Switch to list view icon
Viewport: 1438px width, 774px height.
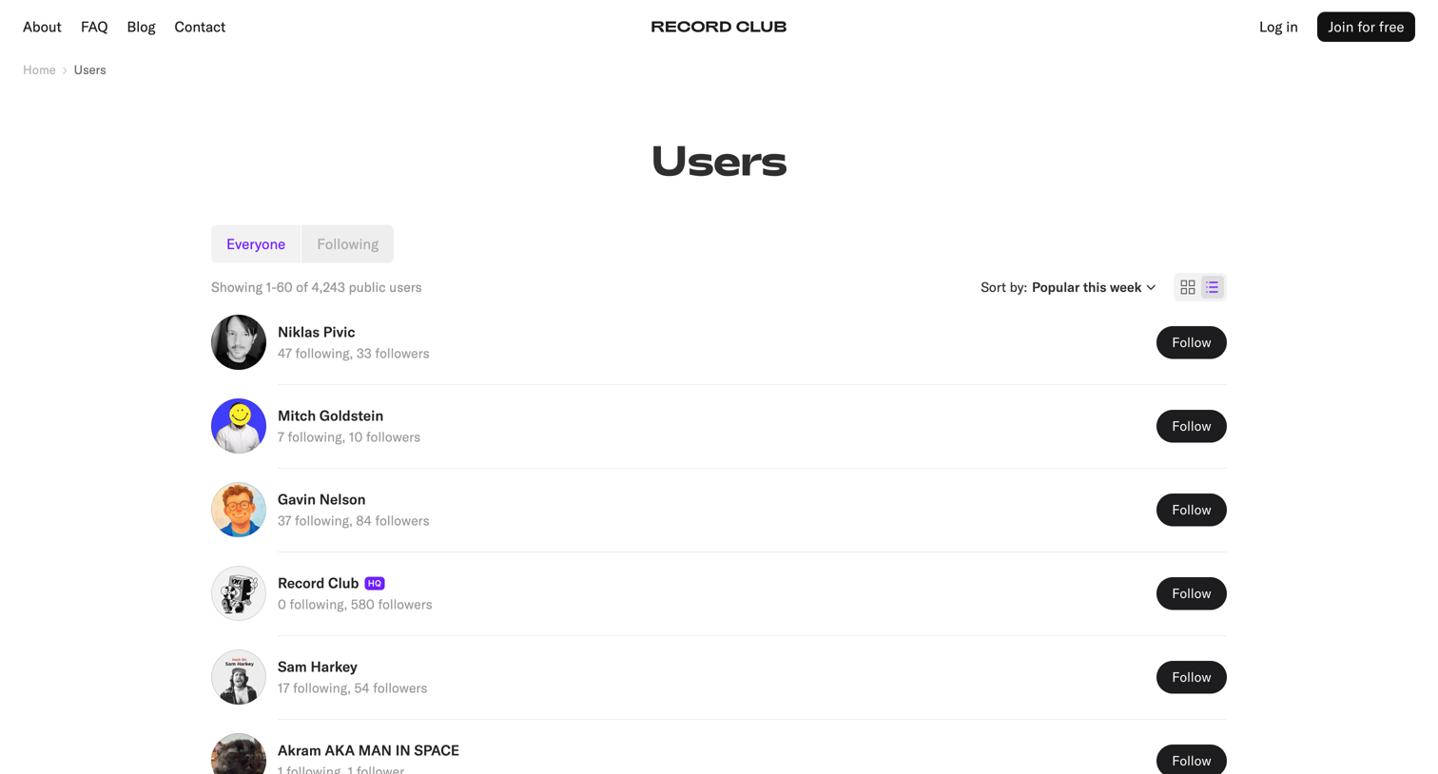point(1212,287)
